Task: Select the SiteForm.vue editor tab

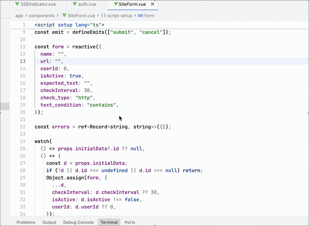Action: (132, 4)
